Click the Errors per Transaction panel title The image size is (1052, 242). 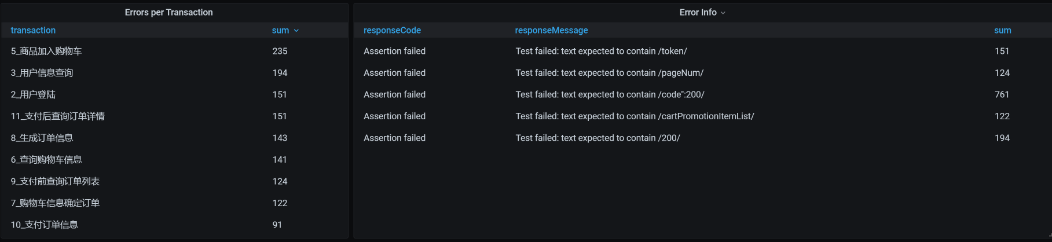pos(168,12)
